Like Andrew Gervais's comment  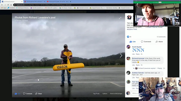tap(133, 78)
